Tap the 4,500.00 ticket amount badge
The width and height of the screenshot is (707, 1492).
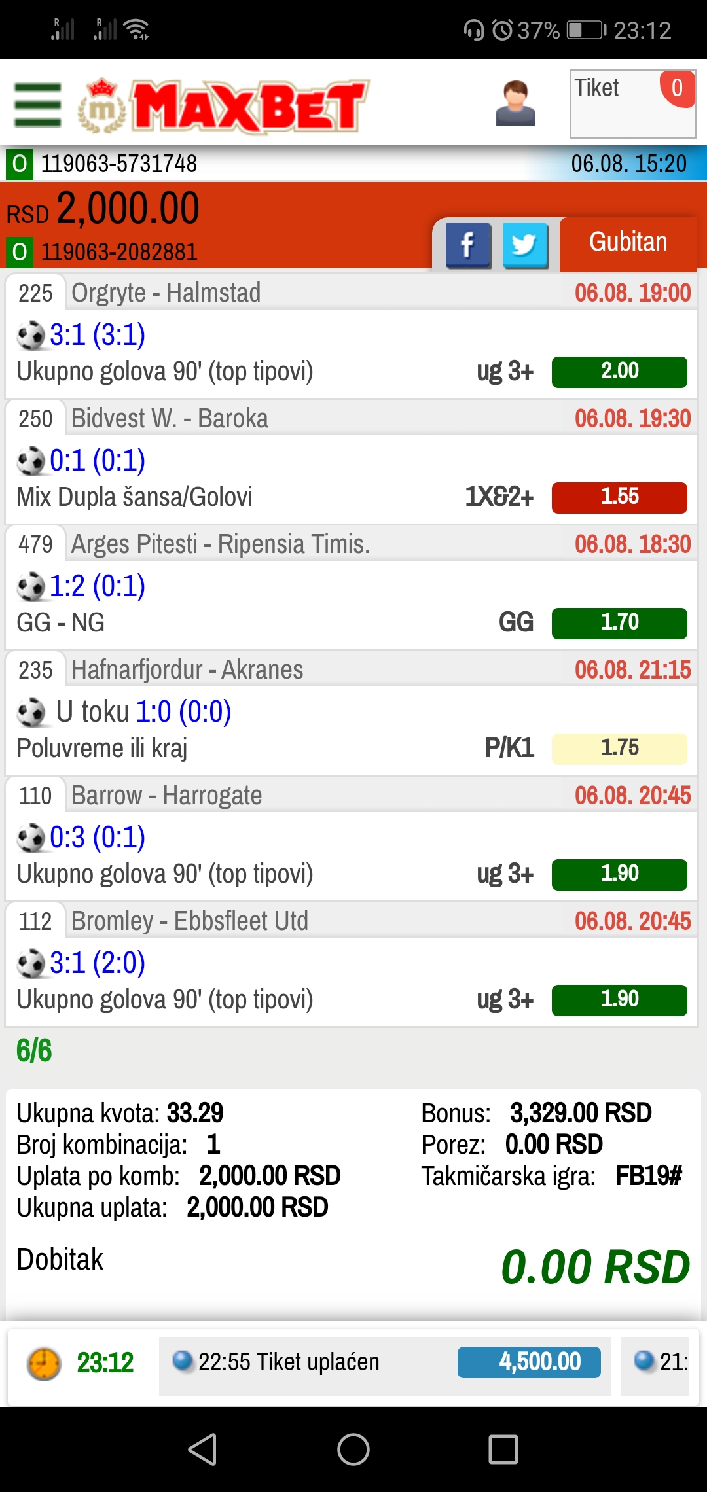coord(529,1362)
